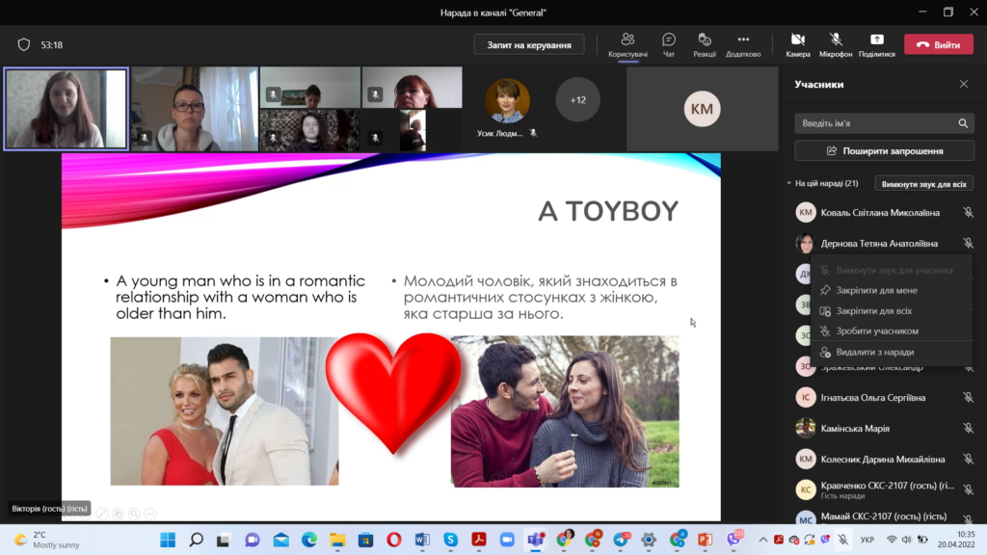Open the Чат chat panel

click(669, 45)
